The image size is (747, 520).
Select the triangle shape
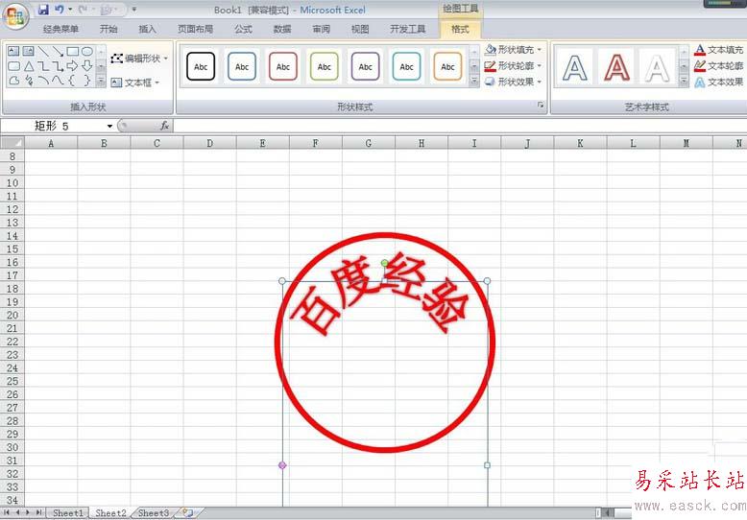click(x=29, y=65)
